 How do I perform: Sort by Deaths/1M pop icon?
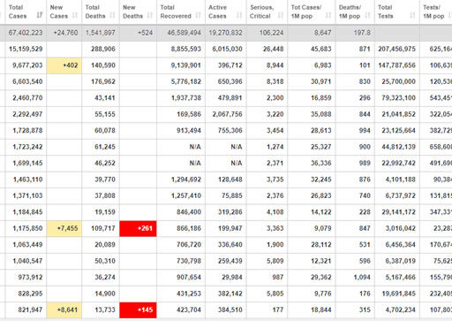click(x=367, y=15)
